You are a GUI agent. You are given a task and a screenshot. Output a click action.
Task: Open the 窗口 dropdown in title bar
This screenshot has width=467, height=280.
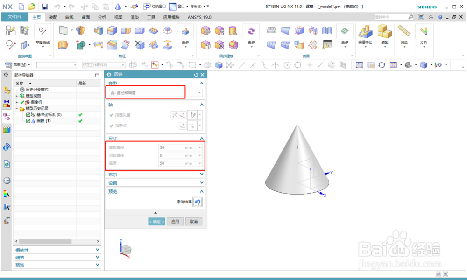(x=179, y=6)
